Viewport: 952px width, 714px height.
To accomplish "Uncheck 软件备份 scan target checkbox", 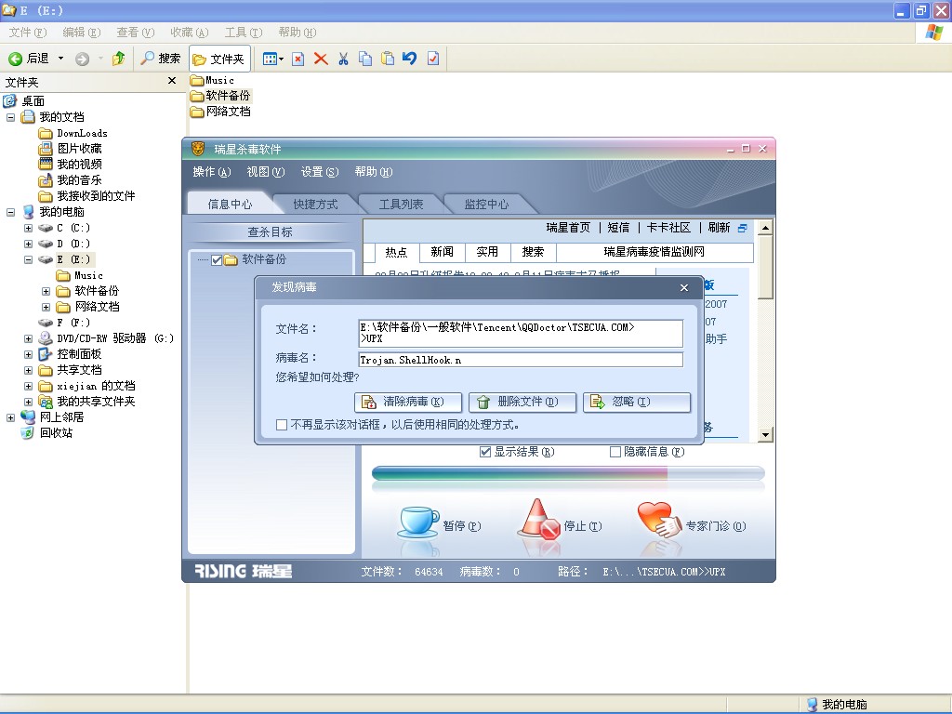I will tap(216, 260).
